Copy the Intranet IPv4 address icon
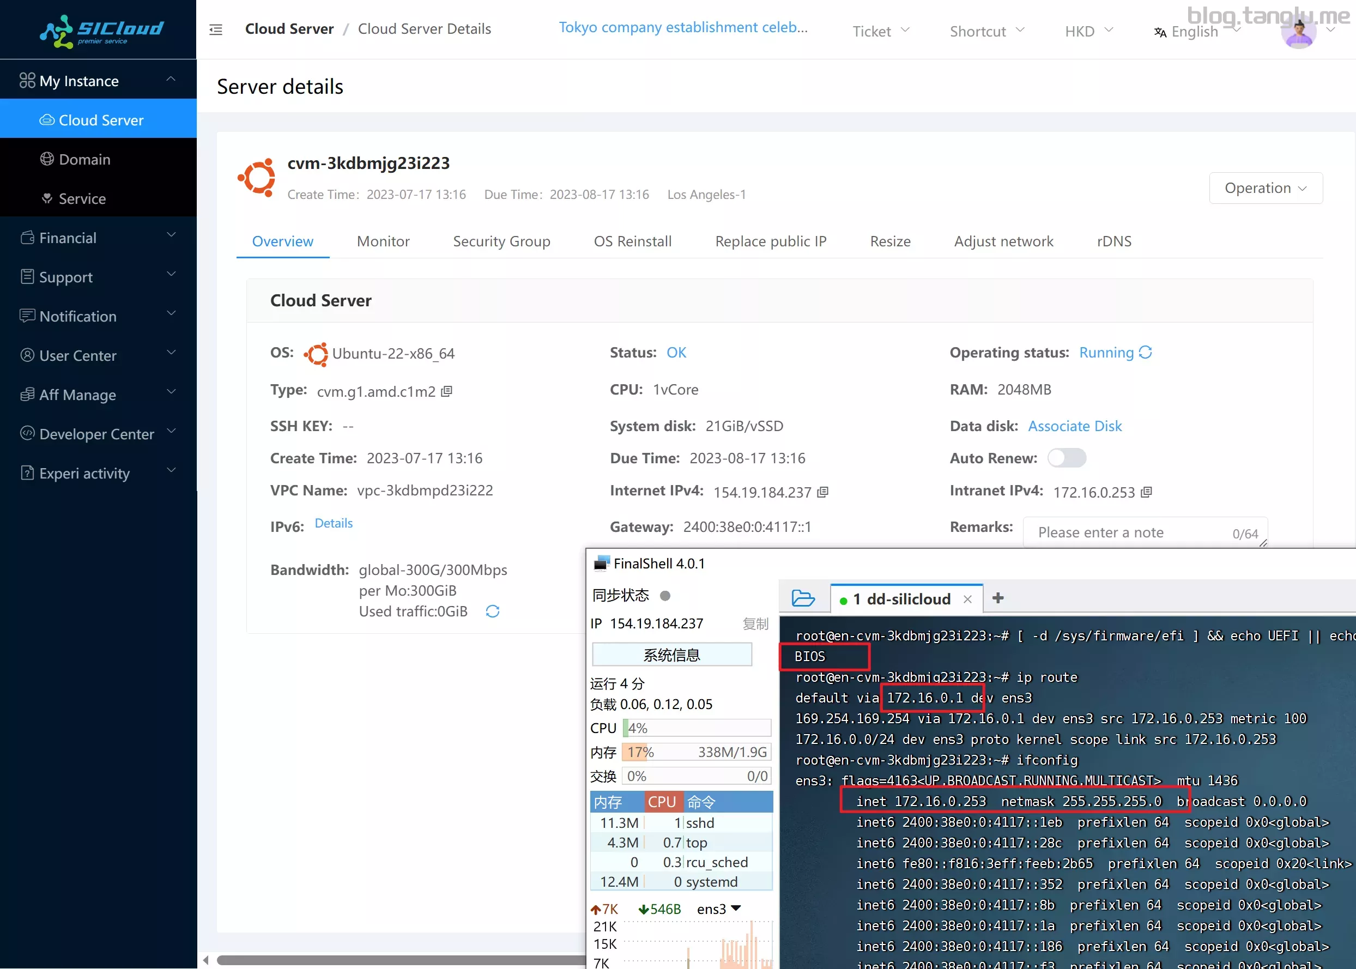Screen dimensions: 1356x969 click(x=1146, y=492)
